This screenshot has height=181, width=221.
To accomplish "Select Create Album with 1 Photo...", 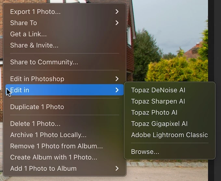I will point(65,157).
